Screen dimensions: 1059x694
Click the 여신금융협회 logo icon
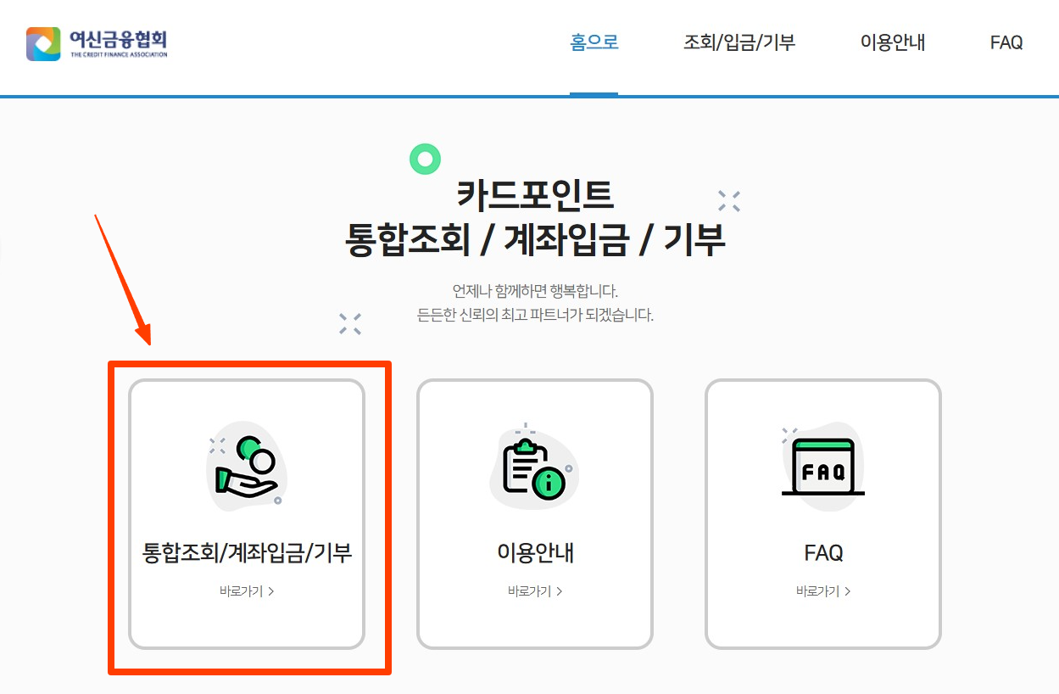[43, 43]
